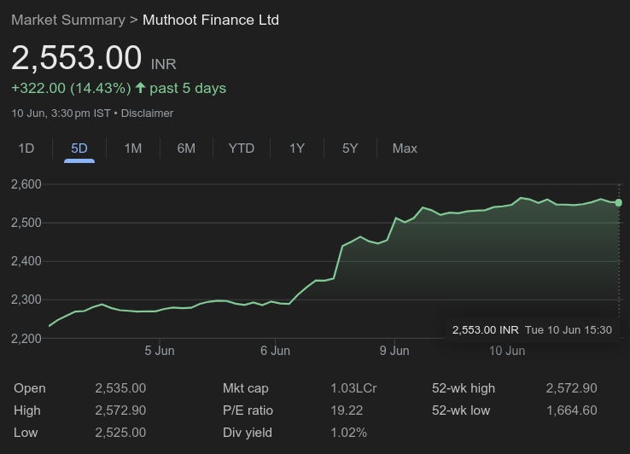Click the 10 Jun, 3:30 pm IST timestamp
This screenshot has width=630, height=454.
61,113
